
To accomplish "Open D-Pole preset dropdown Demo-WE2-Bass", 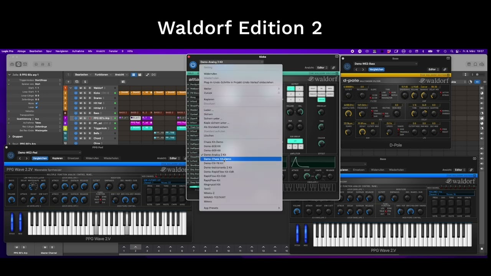I will pos(385,64).
